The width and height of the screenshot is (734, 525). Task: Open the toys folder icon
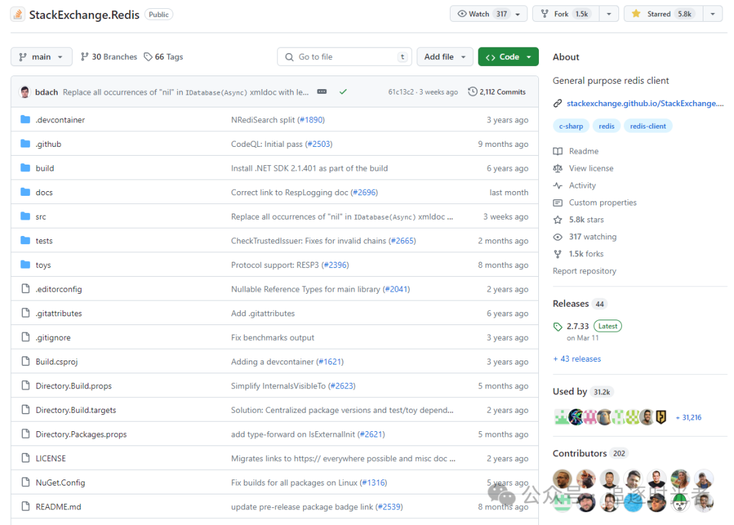(25, 265)
